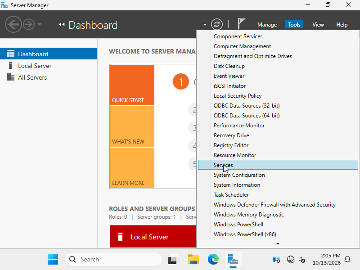Select Local Server in the sidebar

[48, 66]
